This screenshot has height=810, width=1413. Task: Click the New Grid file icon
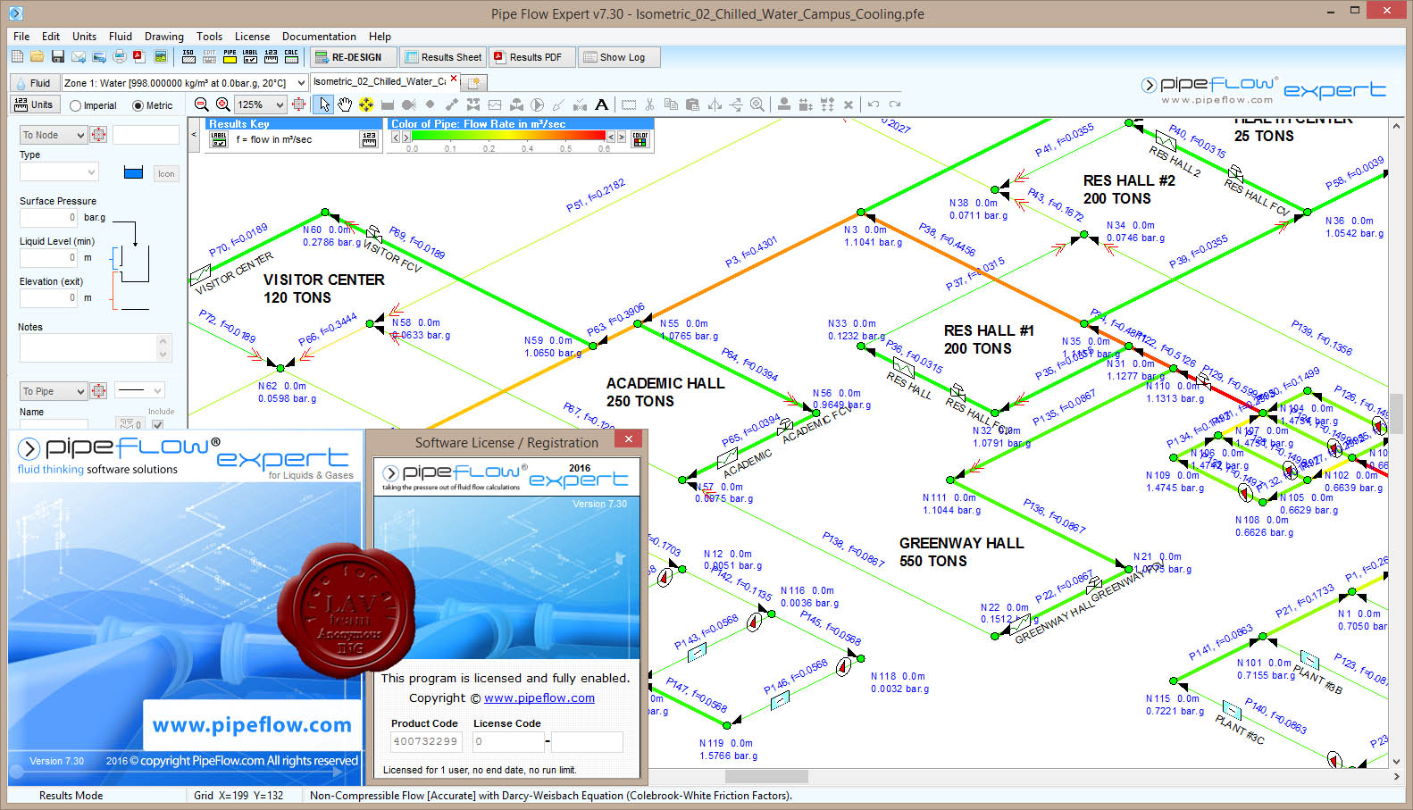(x=17, y=57)
